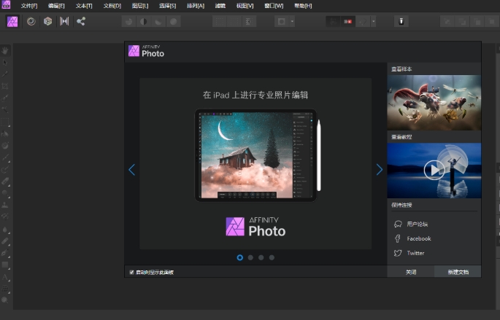
Task: Select the Rectangular Marquee tool
Action: pos(5,122)
